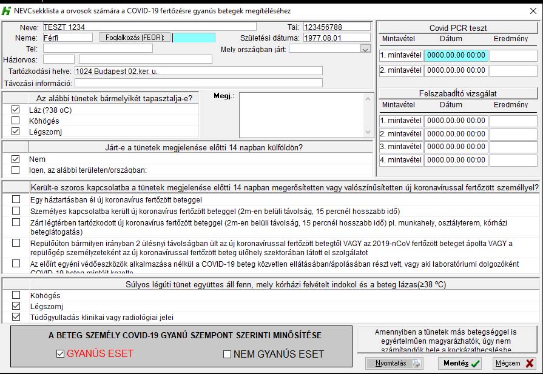Click the Neve field containing TESZT 1234
The width and height of the screenshot is (543, 374).
point(150,27)
